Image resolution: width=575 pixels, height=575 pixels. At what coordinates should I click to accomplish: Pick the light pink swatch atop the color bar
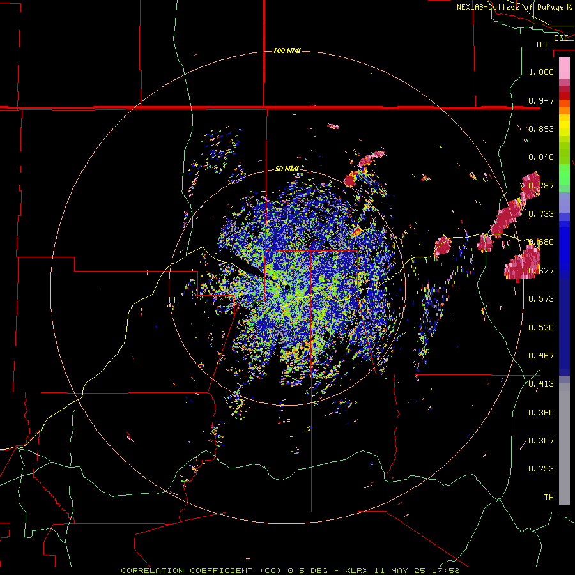564,68
